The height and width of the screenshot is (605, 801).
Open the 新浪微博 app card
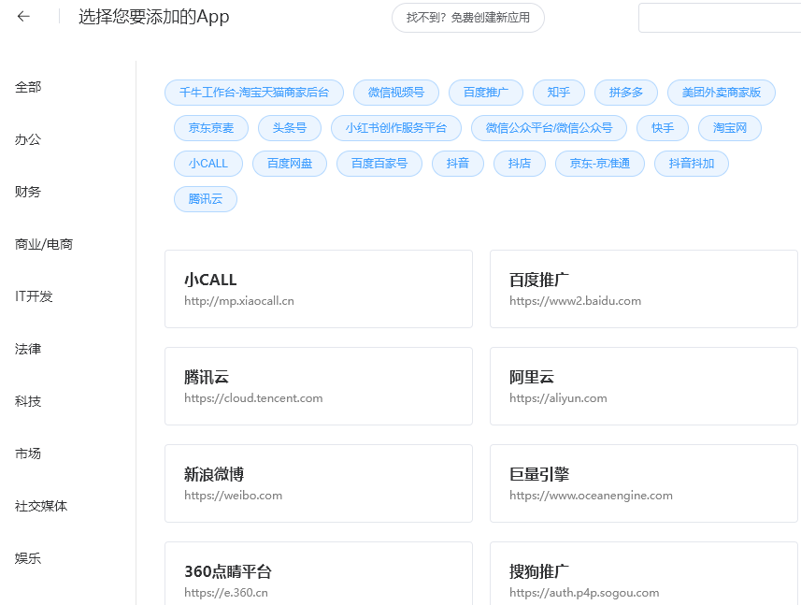319,483
